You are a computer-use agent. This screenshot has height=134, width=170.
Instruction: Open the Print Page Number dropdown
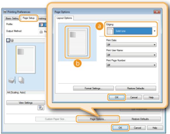click(131, 65)
